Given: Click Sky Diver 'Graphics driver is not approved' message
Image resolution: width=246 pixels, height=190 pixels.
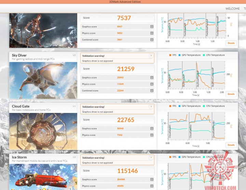Looking at the screenshot, I should (x=97, y=61).
